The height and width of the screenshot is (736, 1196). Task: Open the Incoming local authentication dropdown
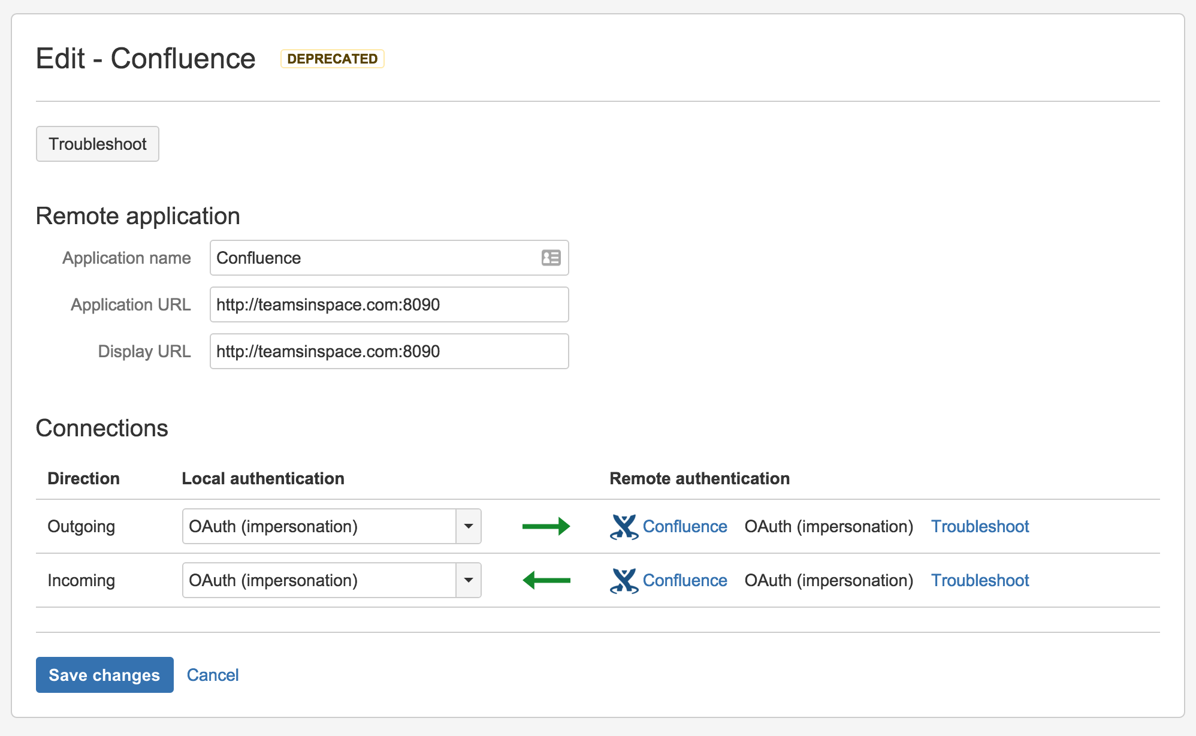(331, 580)
